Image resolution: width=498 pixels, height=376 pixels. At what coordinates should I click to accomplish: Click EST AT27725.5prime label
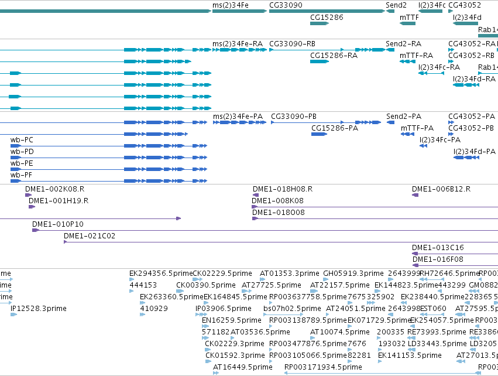272,285
